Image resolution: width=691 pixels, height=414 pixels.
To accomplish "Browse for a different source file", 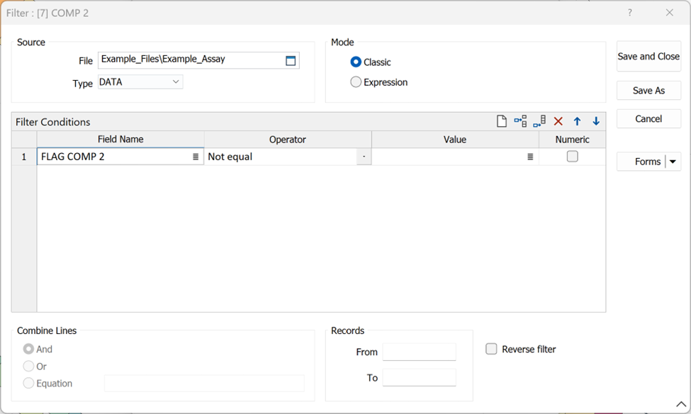I will coord(290,60).
